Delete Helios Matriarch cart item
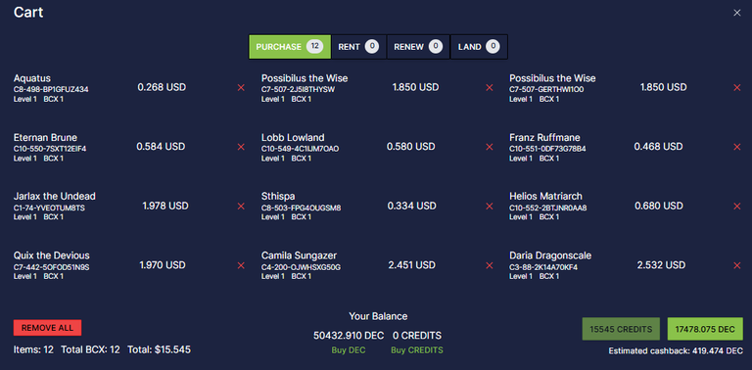Screen dimensions: 752x370 point(737,207)
